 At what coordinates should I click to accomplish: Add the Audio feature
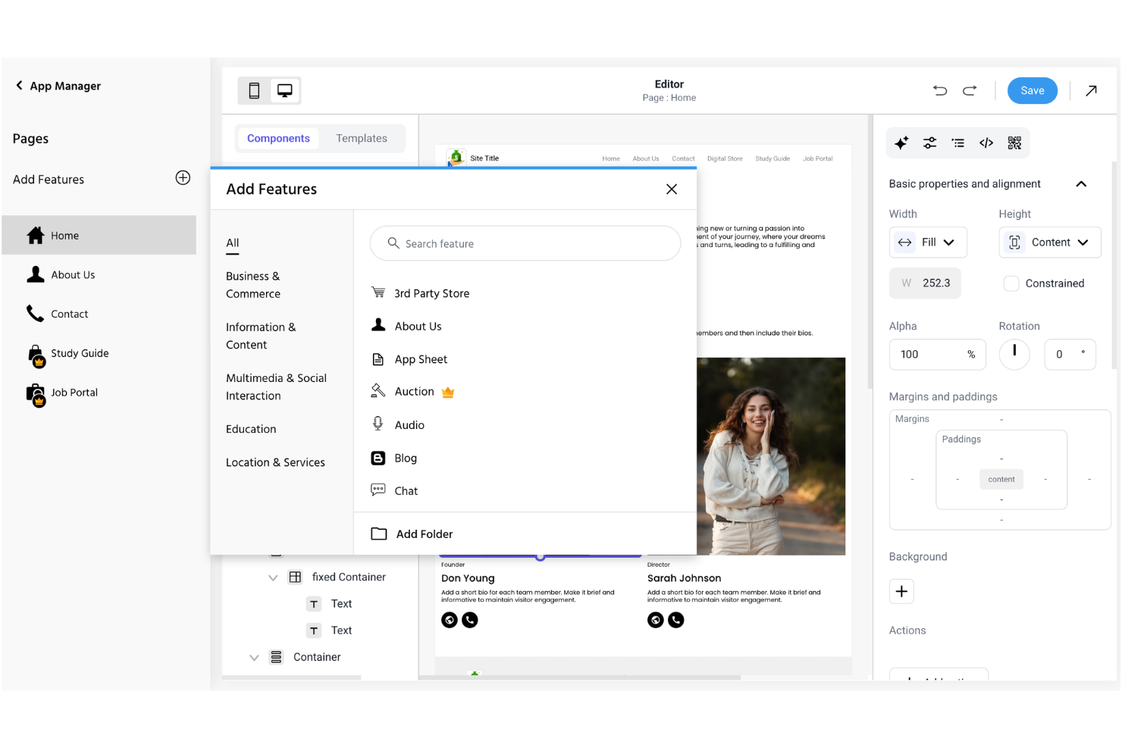[x=398, y=425]
